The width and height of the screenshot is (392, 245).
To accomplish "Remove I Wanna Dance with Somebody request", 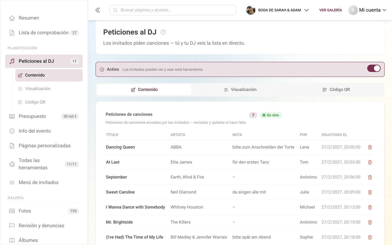I will pyautogui.click(x=370, y=207).
